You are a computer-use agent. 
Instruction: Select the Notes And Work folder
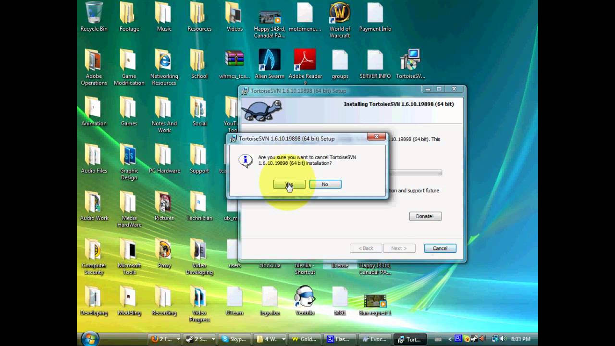[x=164, y=115]
